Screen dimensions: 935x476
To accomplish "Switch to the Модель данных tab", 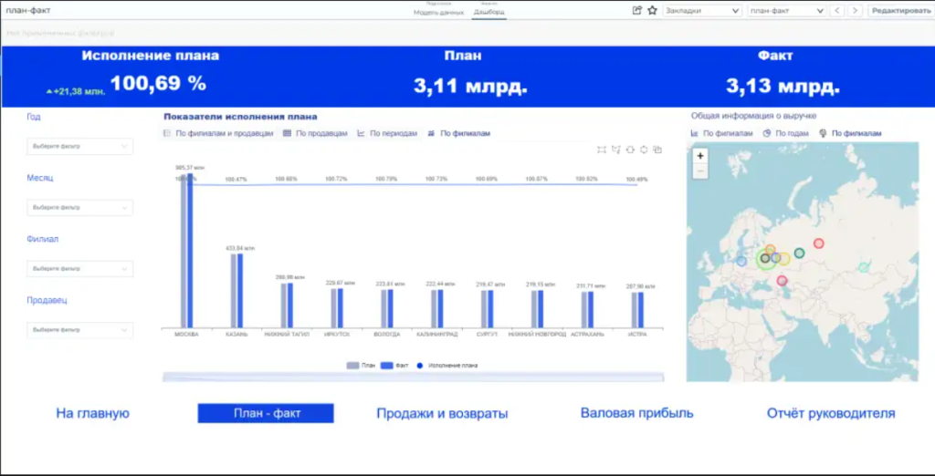I will (x=438, y=11).
